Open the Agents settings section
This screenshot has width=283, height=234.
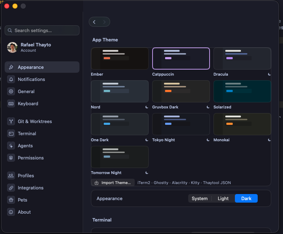click(x=42, y=146)
